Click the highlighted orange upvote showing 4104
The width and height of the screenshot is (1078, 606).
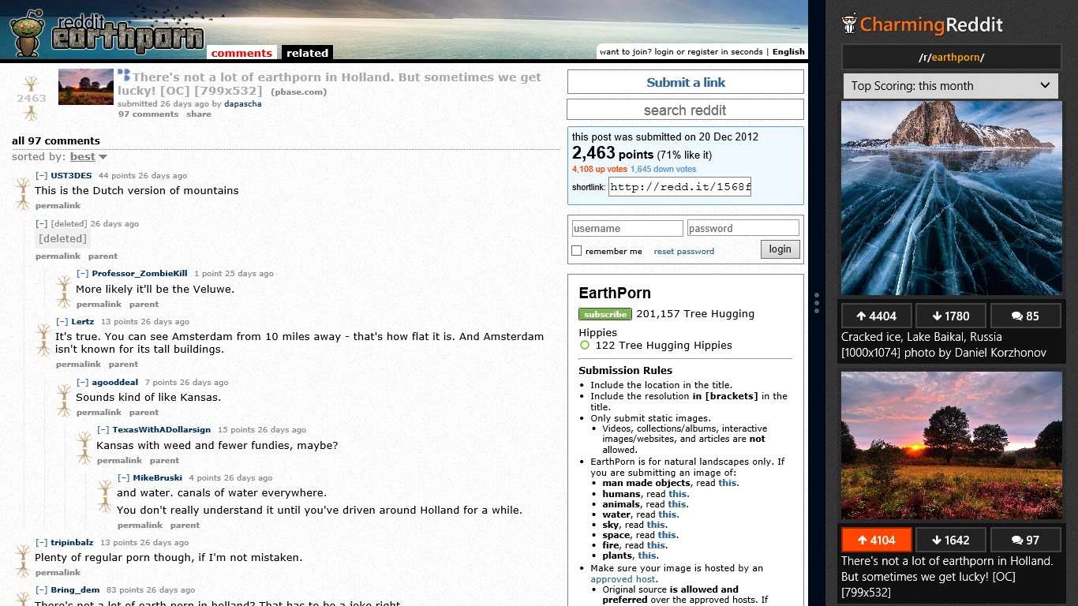pyautogui.click(x=876, y=539)
